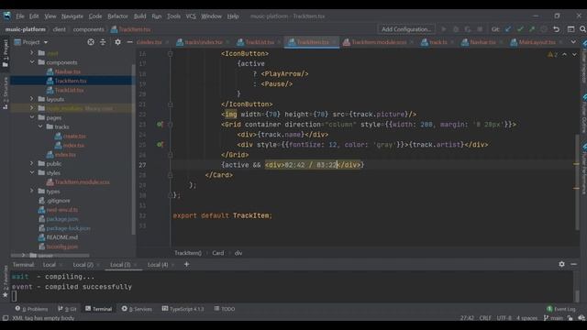This screenshot has height=330, width=587.
Task: Switch to Local (2) terminal tab
Action: pos(83,265)
